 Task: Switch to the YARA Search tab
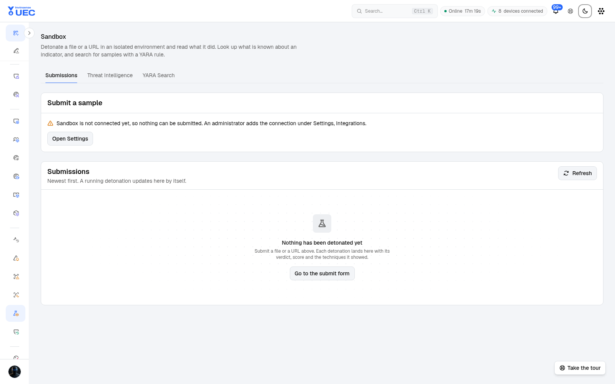pos(158,75)
